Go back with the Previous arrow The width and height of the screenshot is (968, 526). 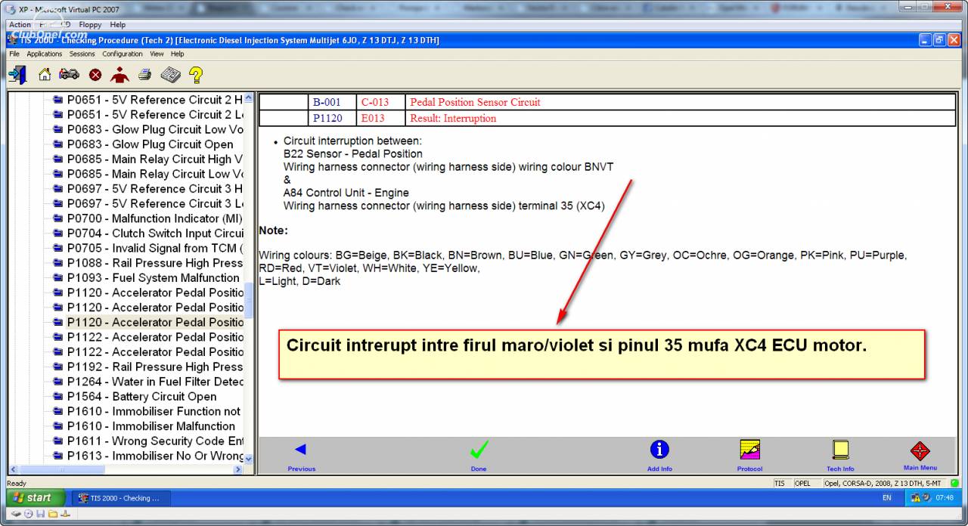click(301, 456)
